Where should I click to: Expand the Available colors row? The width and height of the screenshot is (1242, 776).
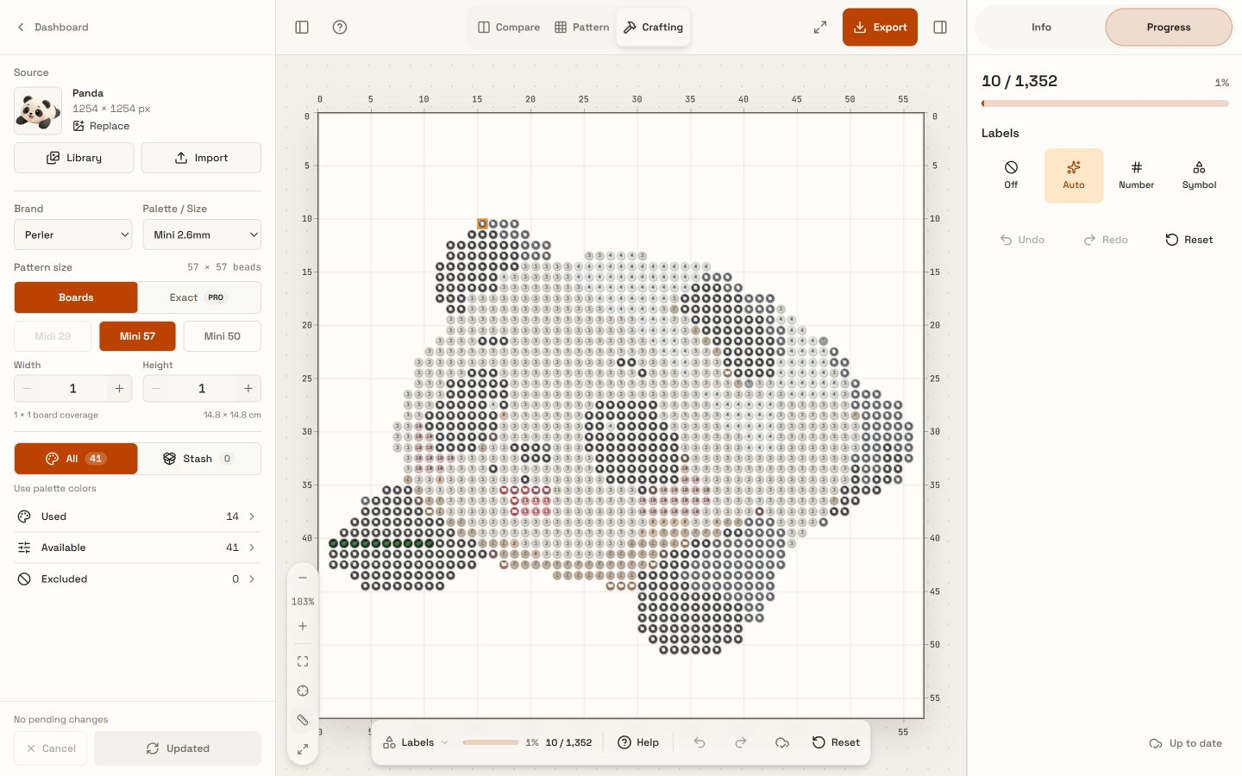pos(137,548)
